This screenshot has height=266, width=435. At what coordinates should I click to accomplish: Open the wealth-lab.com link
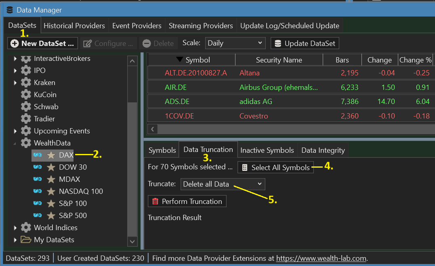pos(321,258)
